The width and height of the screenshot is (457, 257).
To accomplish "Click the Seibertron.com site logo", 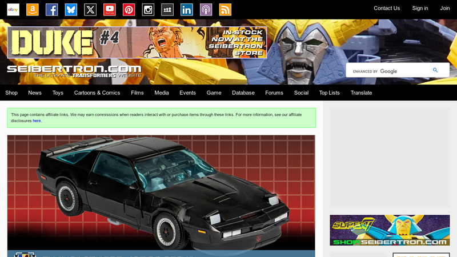I will [x=74, y=71].
